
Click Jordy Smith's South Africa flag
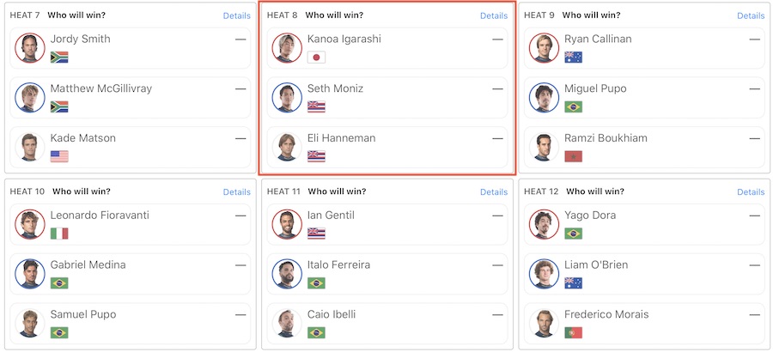pos(59,58)
